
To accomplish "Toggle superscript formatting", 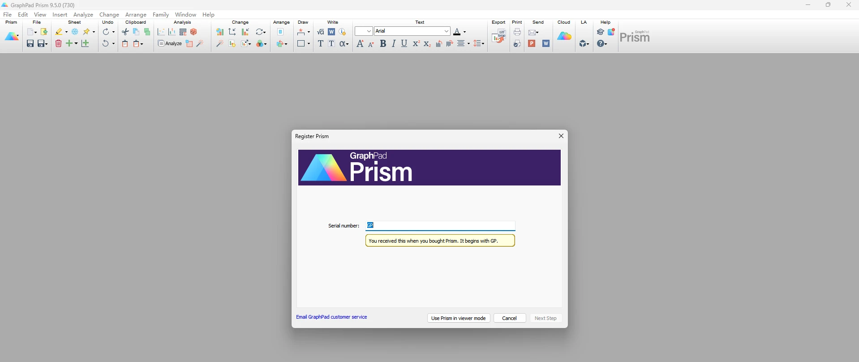I will [x=416, y=43].
